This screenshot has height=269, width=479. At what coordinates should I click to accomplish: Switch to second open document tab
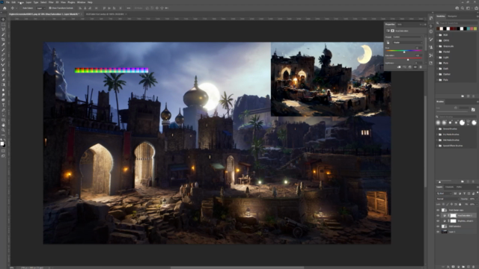tap(105, 14)
